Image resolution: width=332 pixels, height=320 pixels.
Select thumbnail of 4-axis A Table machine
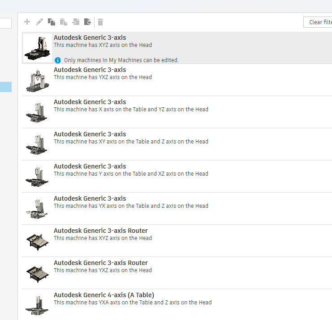click(37, 305)
